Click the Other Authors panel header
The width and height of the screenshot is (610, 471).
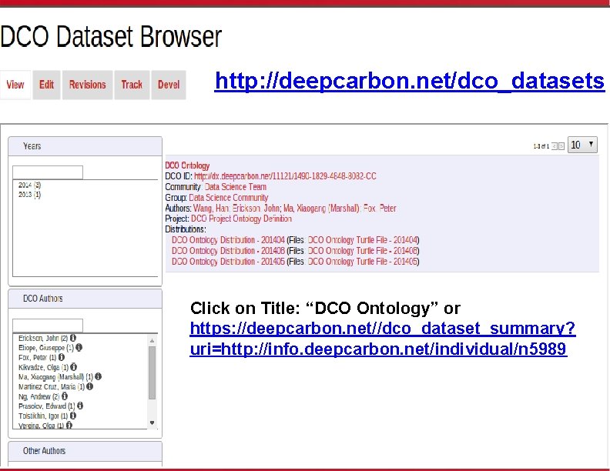coord(85,451)
